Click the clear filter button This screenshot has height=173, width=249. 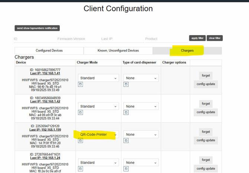coord(214,38)
